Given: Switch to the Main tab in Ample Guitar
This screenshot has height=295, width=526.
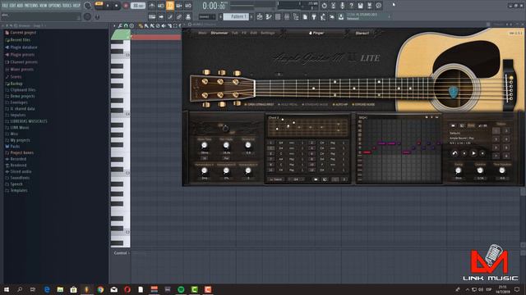Looking at the screenshot, I should tap(202, 33).
